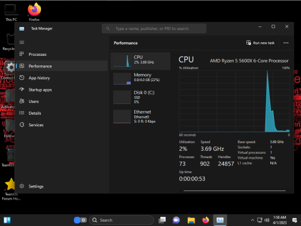Viewport: 301px width, 226px height.
Task: Select the Ethernet performance item
Action: [x=140, y=117]
